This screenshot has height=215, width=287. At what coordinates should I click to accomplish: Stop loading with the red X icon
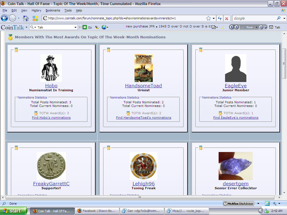pyautogui.click(x=226, y=18)
